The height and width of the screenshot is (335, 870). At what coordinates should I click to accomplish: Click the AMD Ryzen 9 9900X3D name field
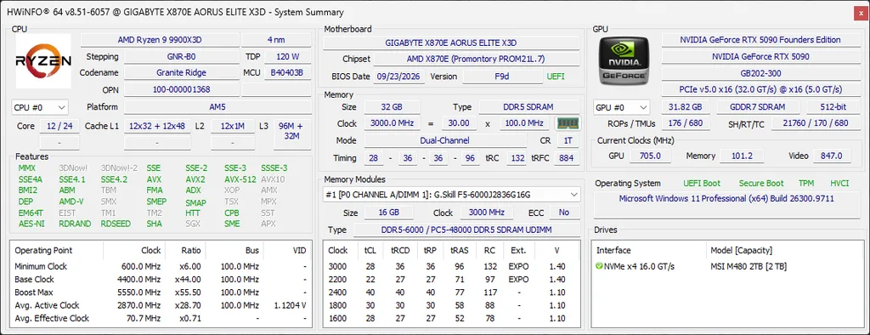(x=161, y=40)
